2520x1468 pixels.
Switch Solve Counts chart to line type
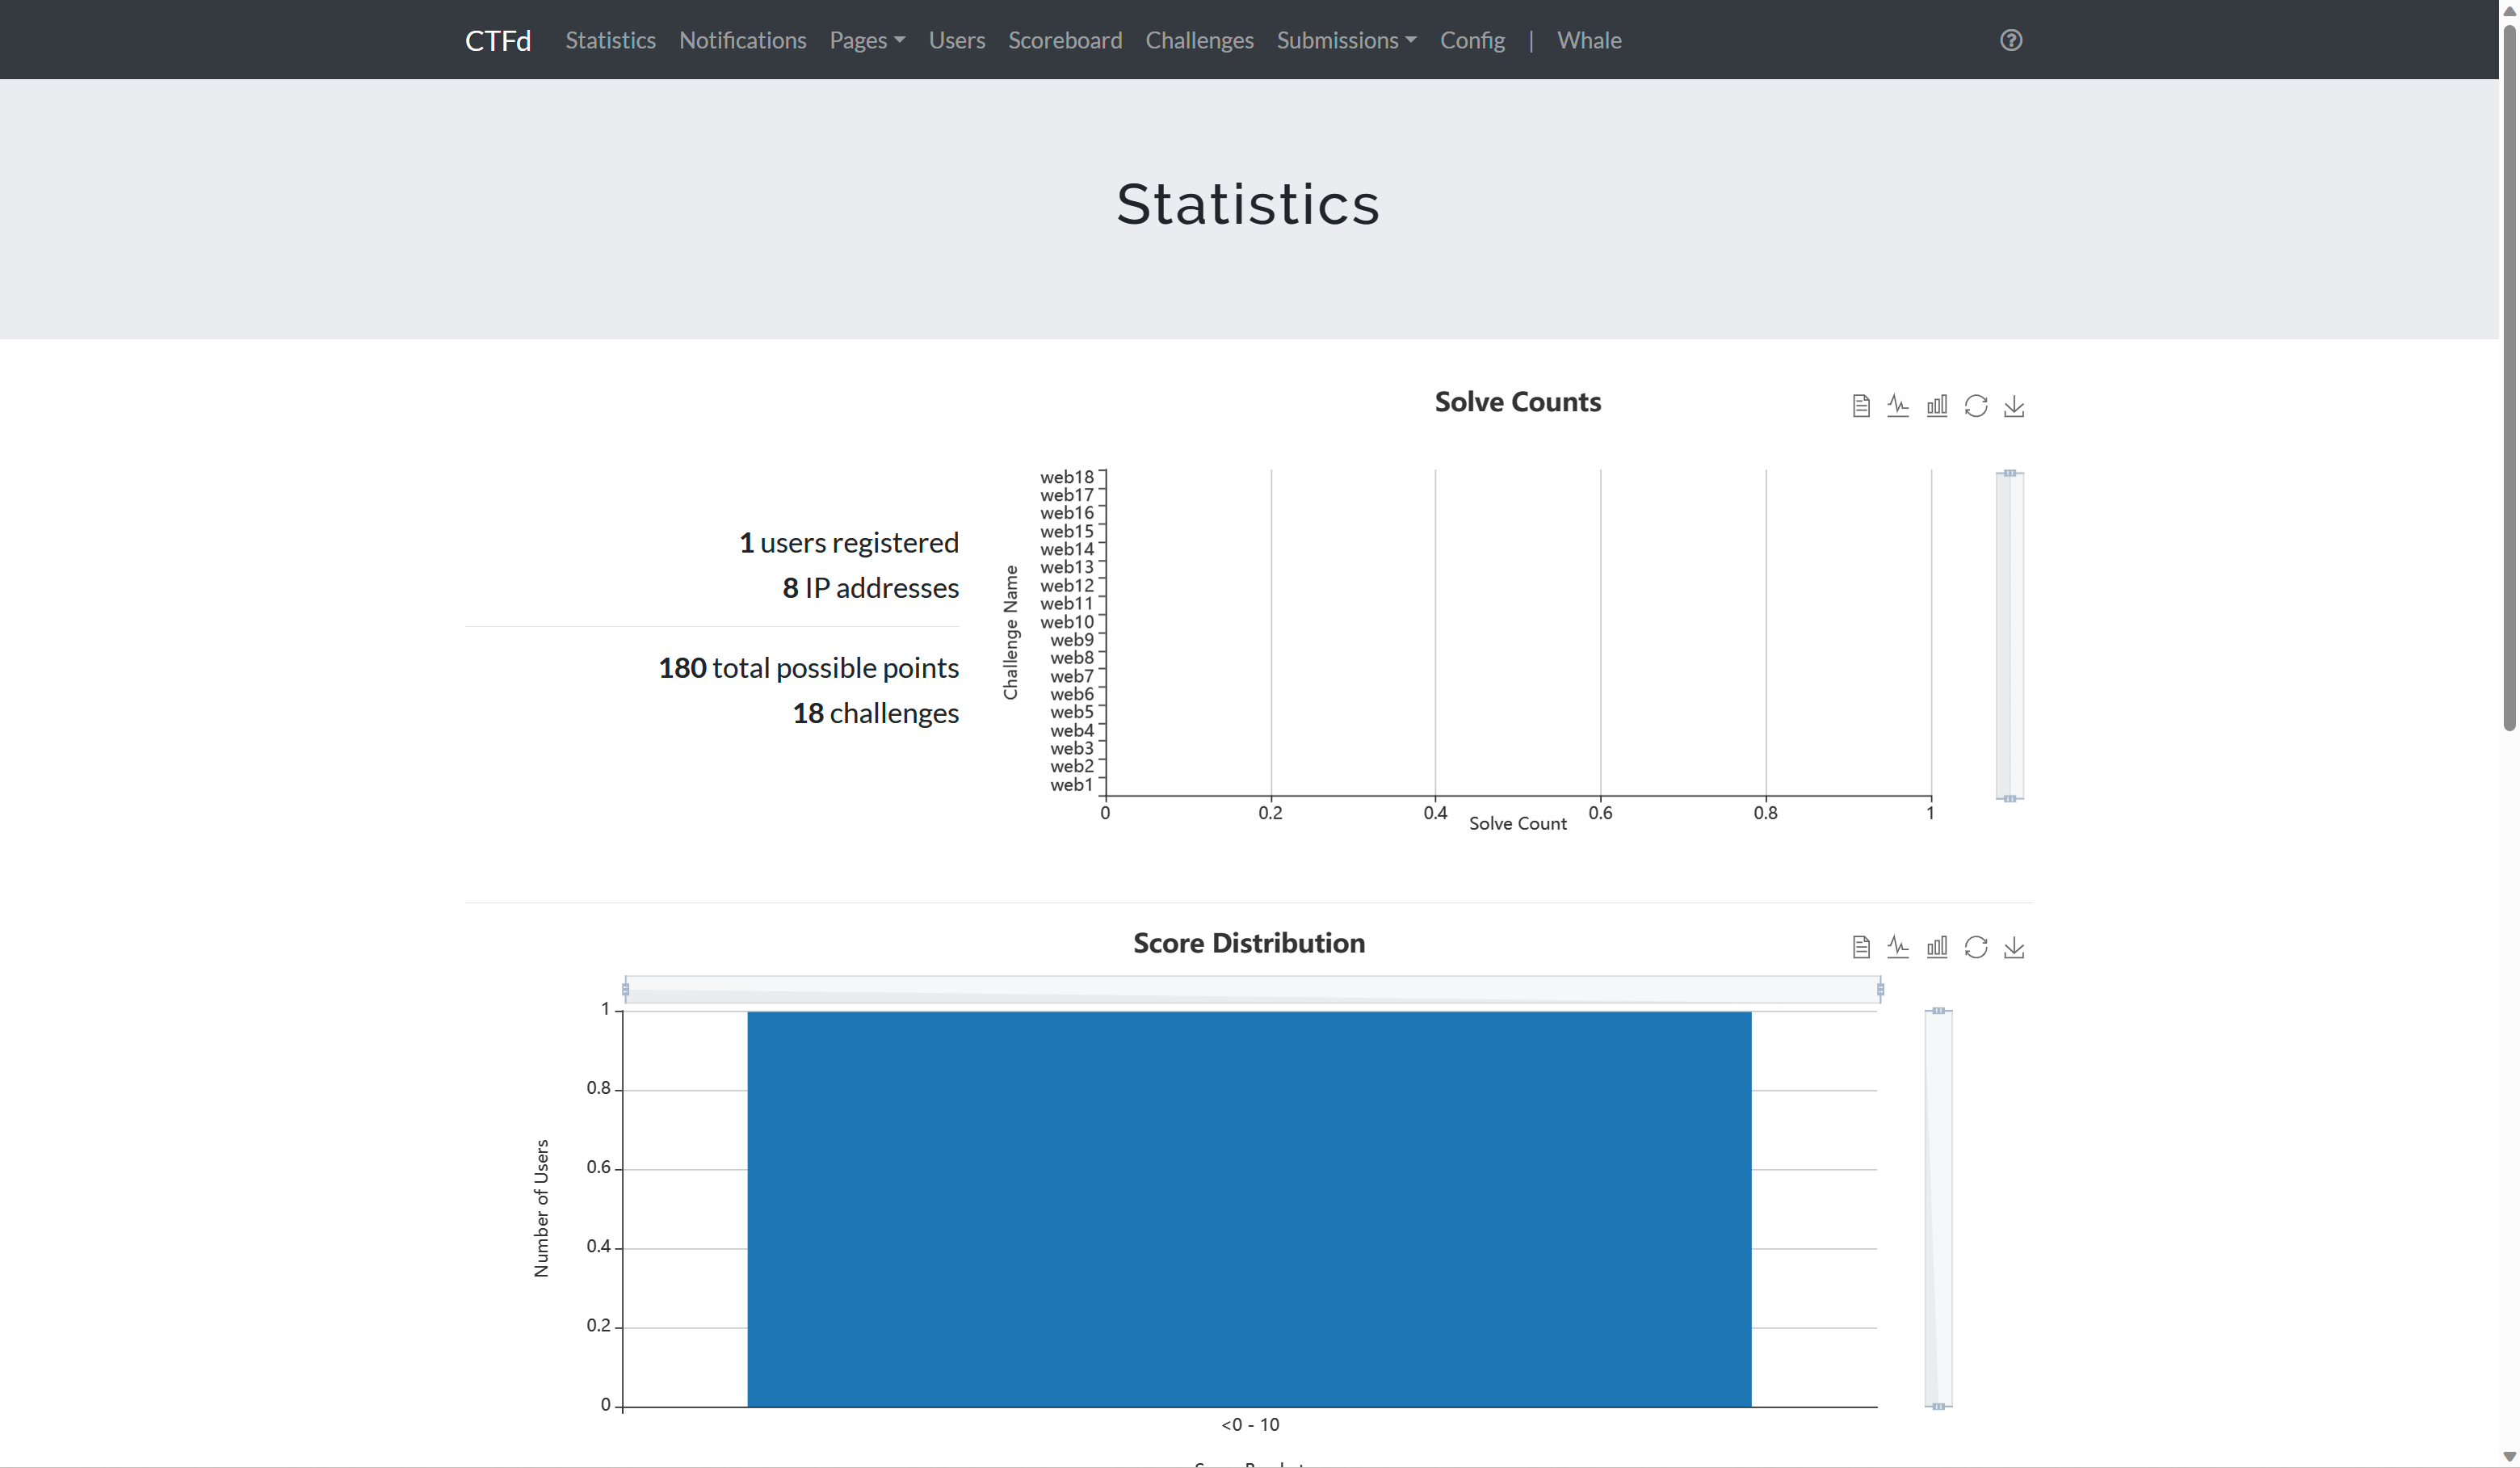pyautogui.click(x=1898, y=406)
